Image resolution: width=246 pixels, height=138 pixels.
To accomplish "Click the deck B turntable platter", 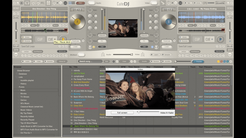I will click(x=169, y=22).
